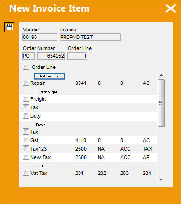This screenshot has width=181, height=204.
Task: Enable the Tax123 checkbox
Action: tap(26, 149)
